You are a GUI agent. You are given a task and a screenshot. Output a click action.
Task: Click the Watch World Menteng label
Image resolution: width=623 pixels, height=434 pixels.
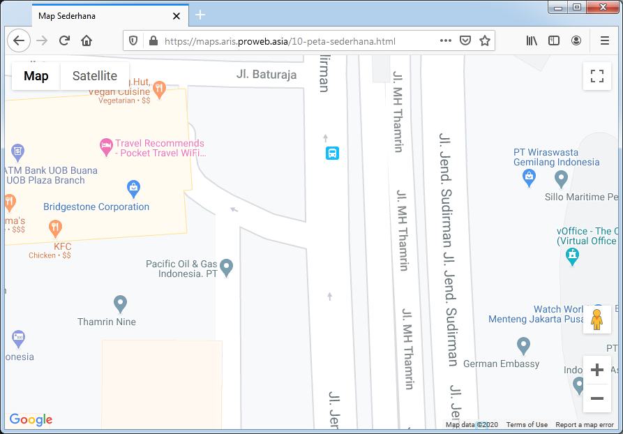[536, 314]
